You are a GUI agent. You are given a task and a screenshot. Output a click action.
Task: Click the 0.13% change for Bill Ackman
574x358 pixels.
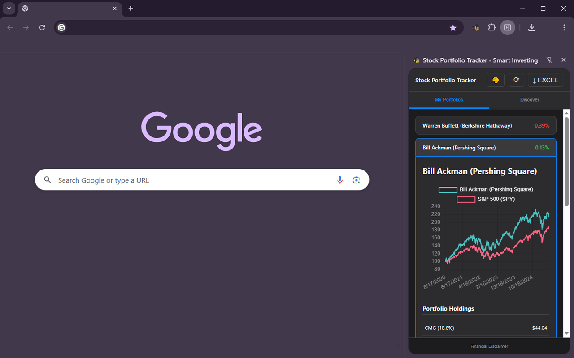coord(542,148)
